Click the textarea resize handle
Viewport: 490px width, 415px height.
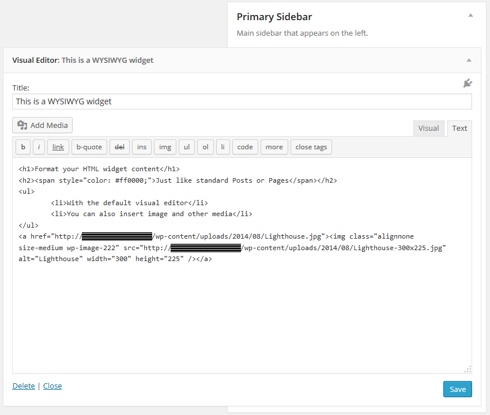pos(468,369)
